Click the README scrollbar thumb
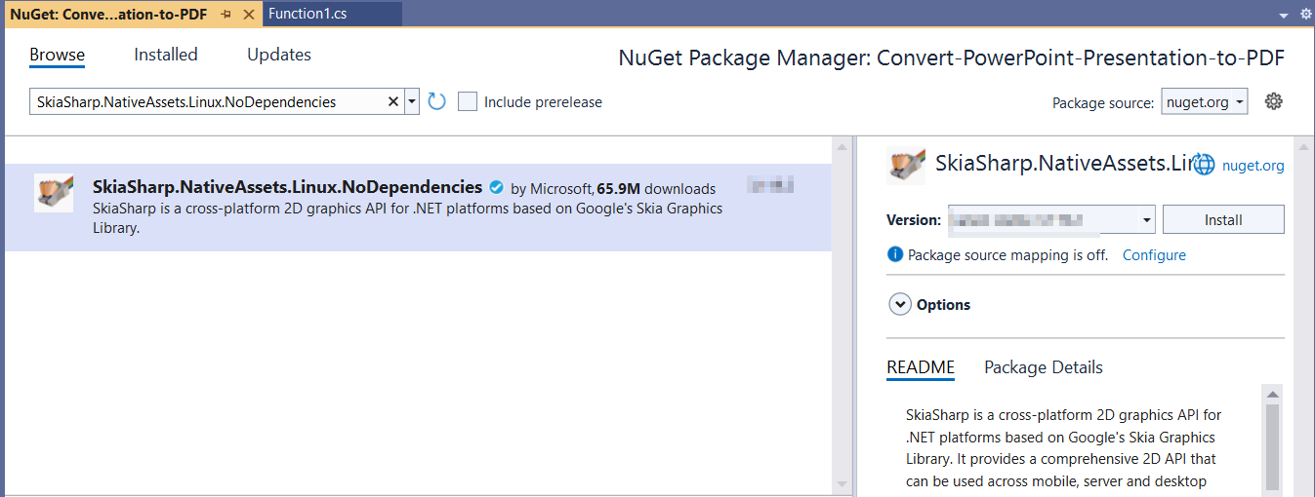This screenshot has width=1315, height=497. tap(1272, 446)
